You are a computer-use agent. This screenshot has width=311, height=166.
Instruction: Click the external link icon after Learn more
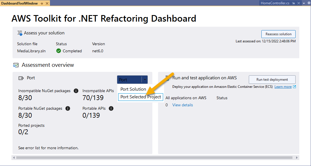[x=294, y=87]
